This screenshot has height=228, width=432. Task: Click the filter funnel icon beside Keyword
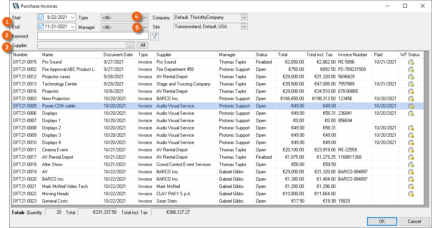(155, 36)
